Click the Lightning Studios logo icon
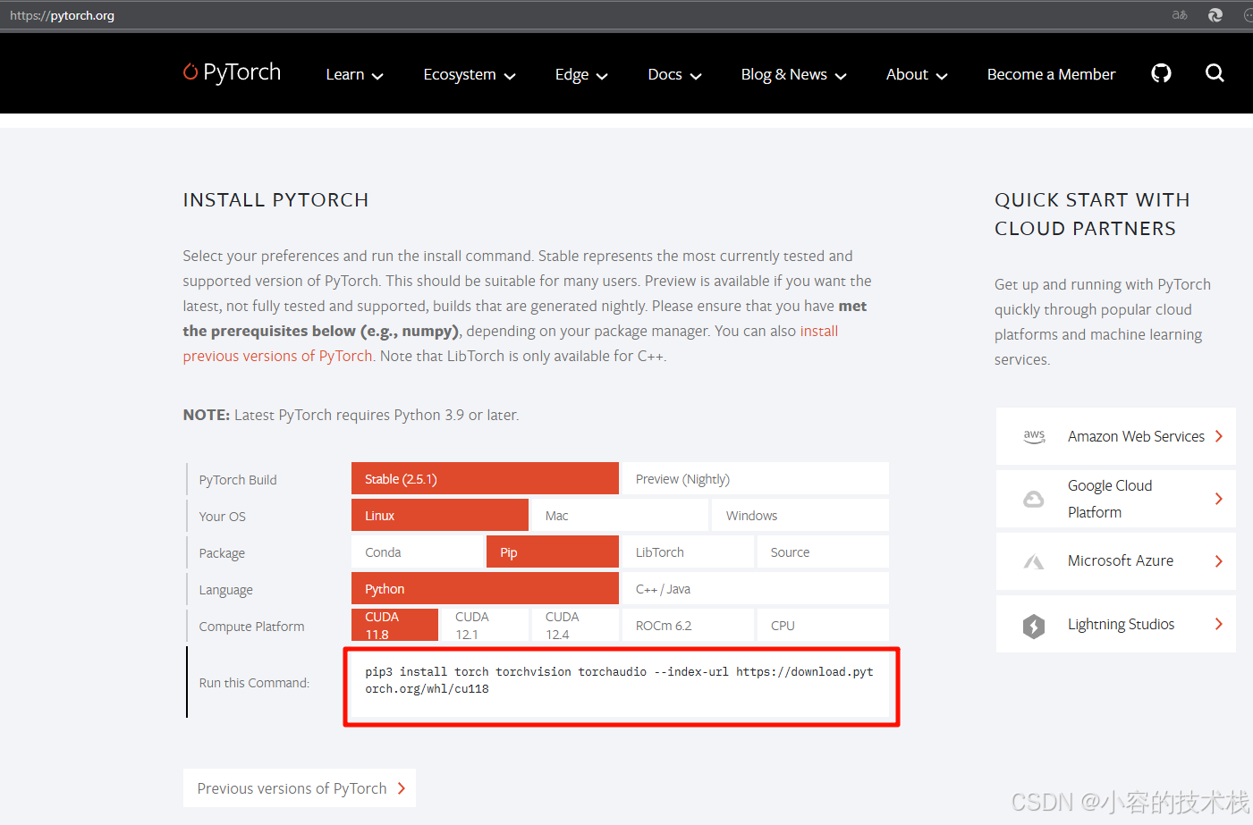This screenshot has width=1253, height=825. [x=1034, y=626]
